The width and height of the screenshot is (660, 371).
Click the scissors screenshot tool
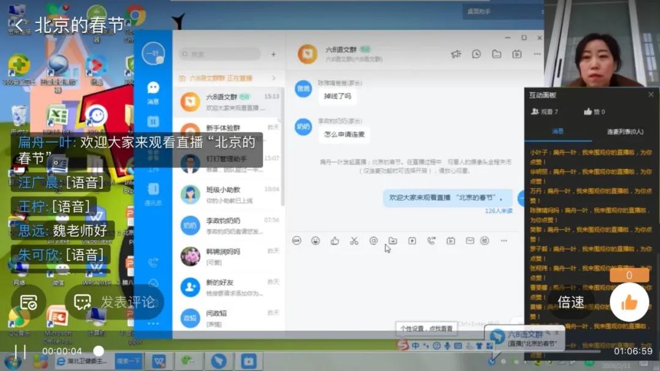[355, 241]
